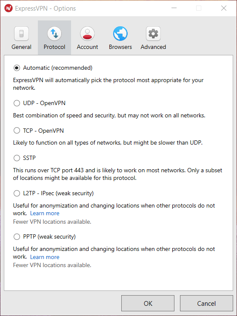This screenshot has height=316, width=237.
Task: Close the Options window
Action: 224,8
